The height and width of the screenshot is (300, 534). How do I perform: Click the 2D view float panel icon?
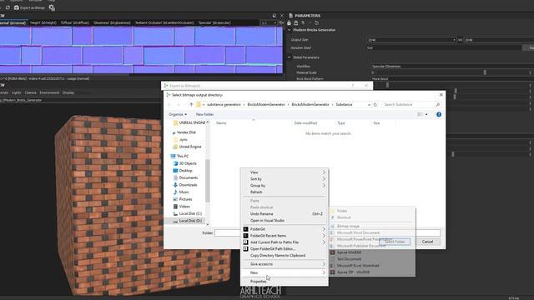tap(275, 16)
